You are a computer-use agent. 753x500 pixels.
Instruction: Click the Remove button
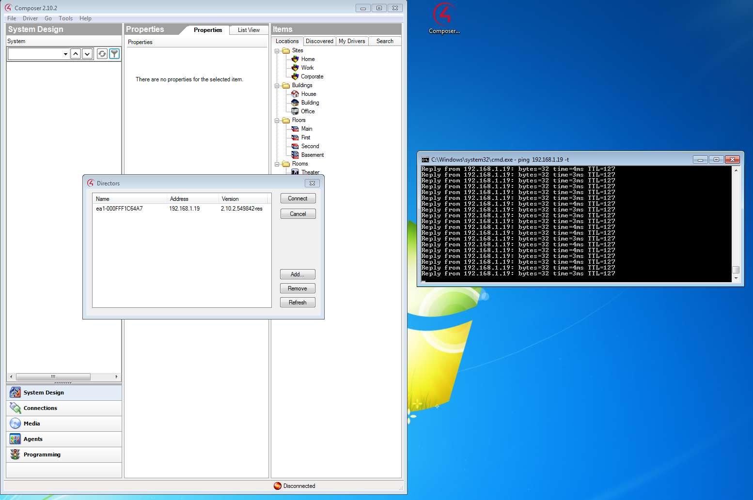[x=298, y=288]
